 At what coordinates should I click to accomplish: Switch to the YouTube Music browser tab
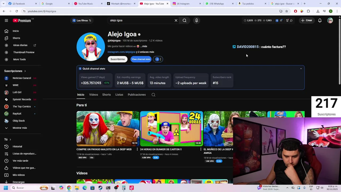click(88, 3)
